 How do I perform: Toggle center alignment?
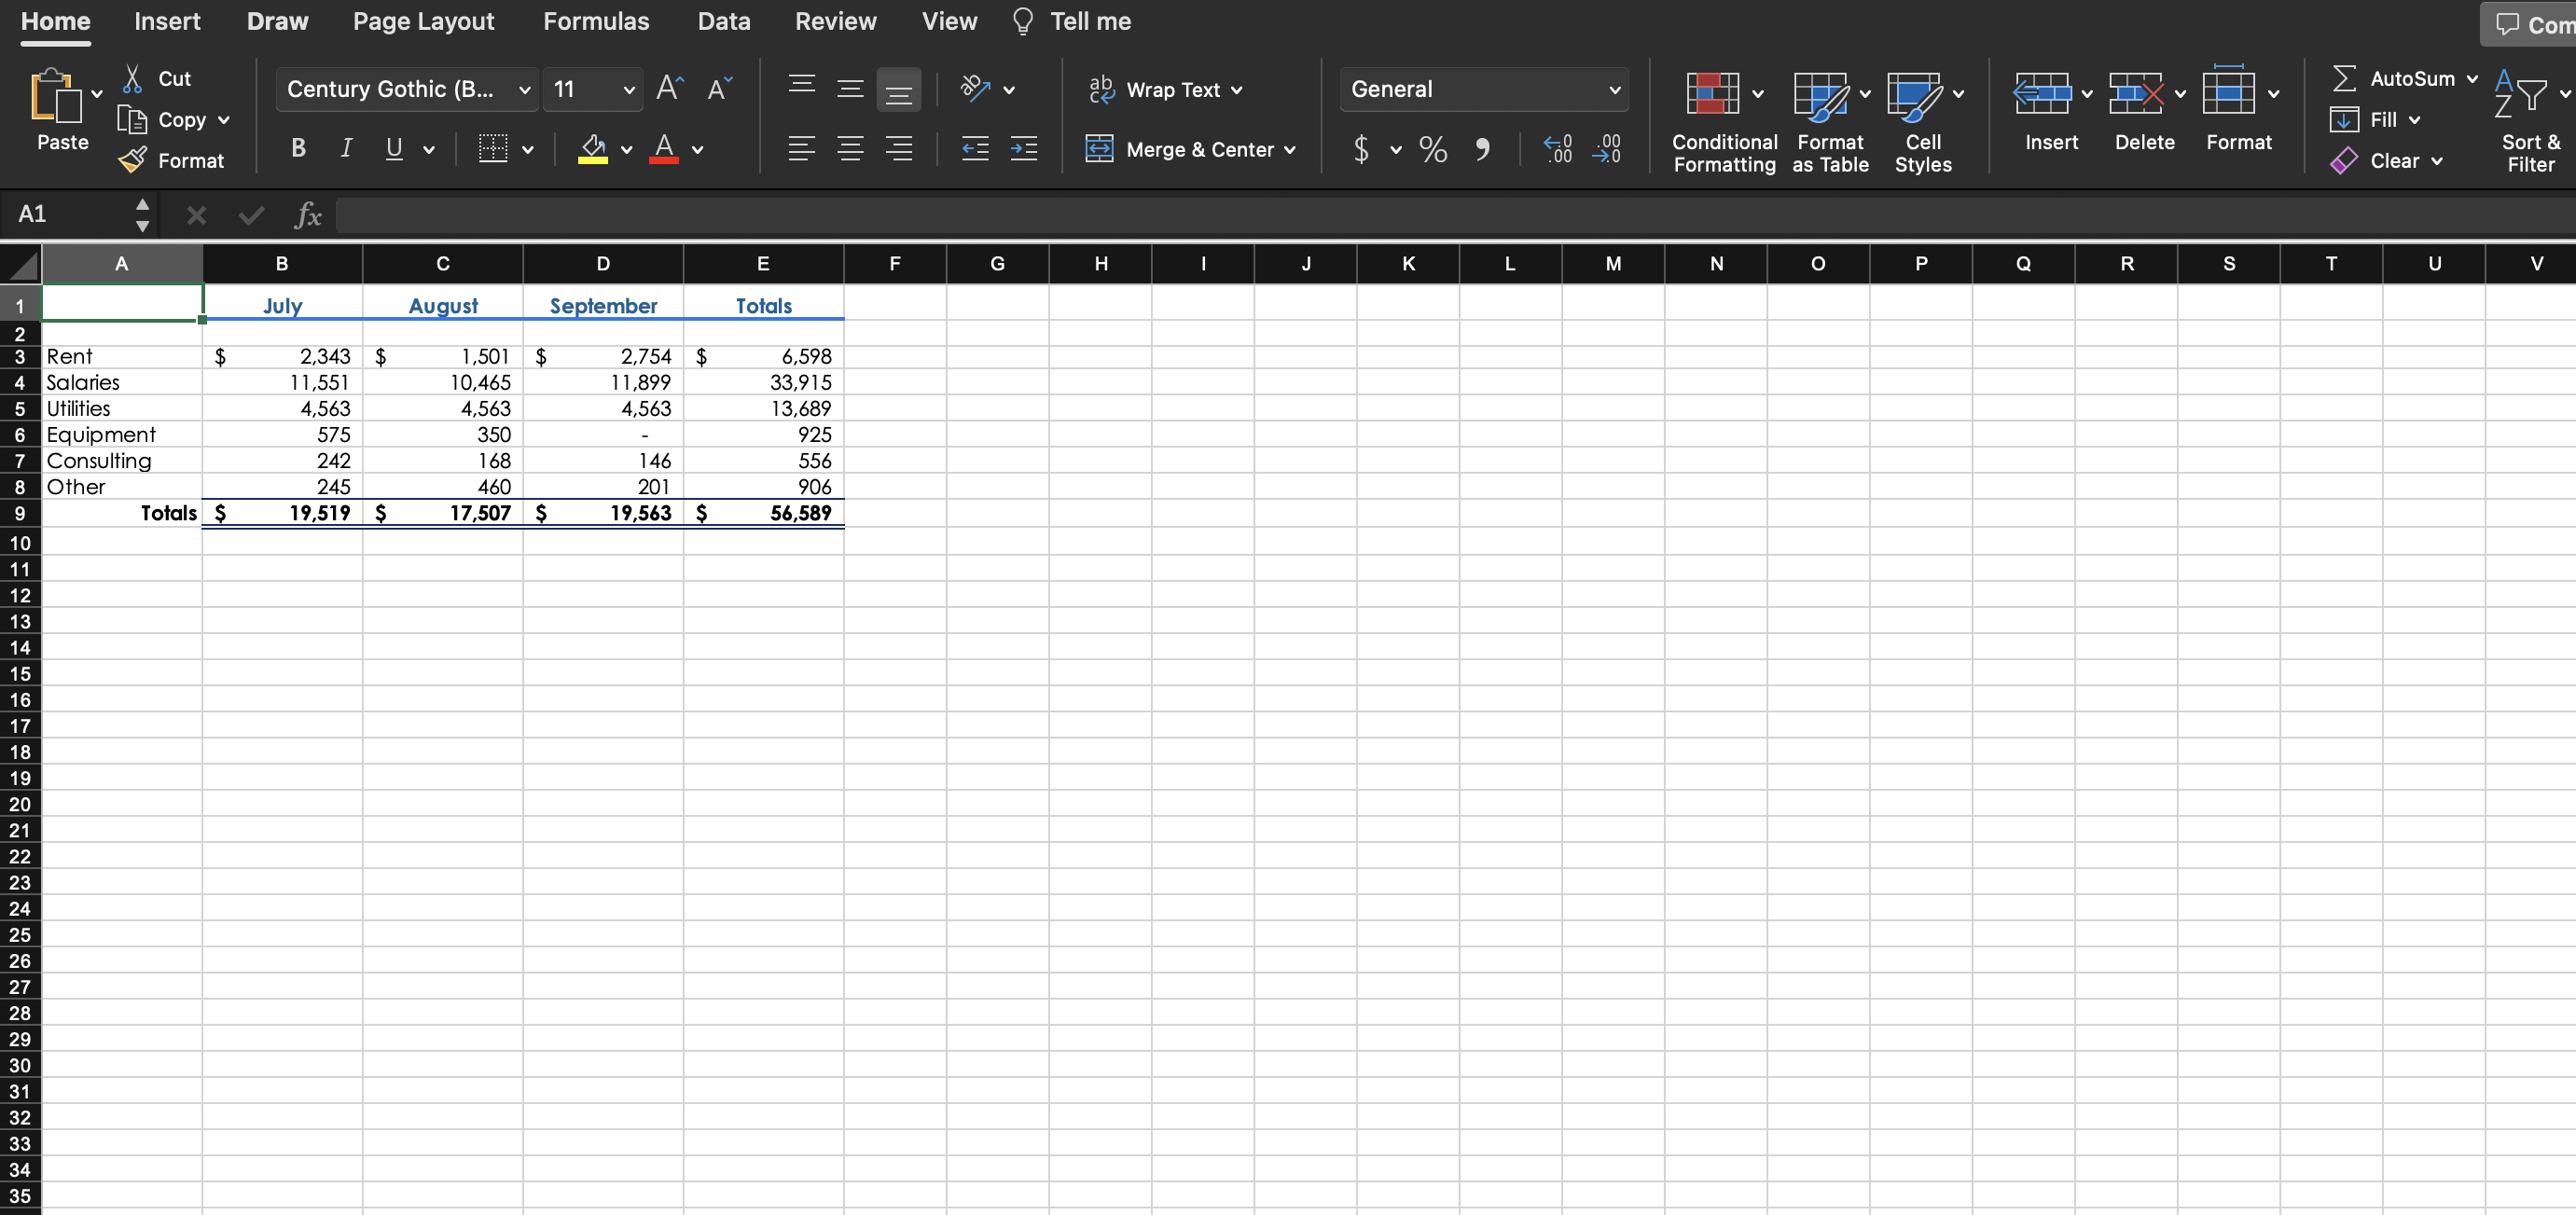849,148
